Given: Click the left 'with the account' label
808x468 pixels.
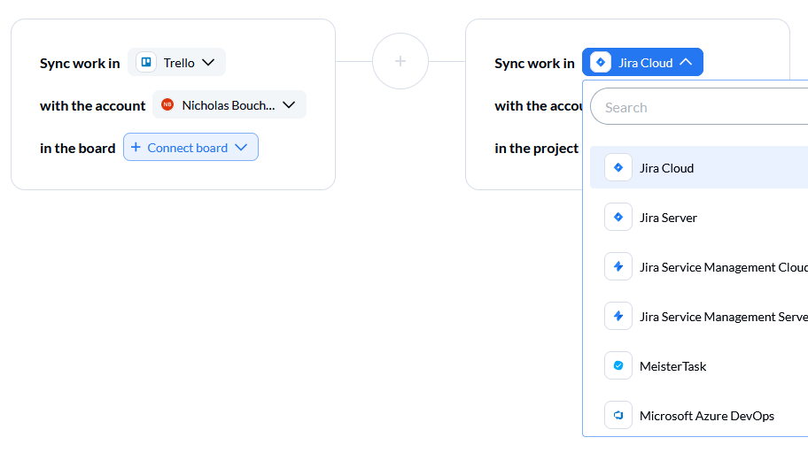Looking at the screenshot, I should coord(93,106).
